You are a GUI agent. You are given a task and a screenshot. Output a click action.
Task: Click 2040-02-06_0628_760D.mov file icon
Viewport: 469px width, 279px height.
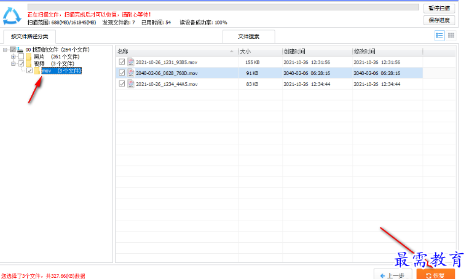pyautogui.click(x=131, y=73)
